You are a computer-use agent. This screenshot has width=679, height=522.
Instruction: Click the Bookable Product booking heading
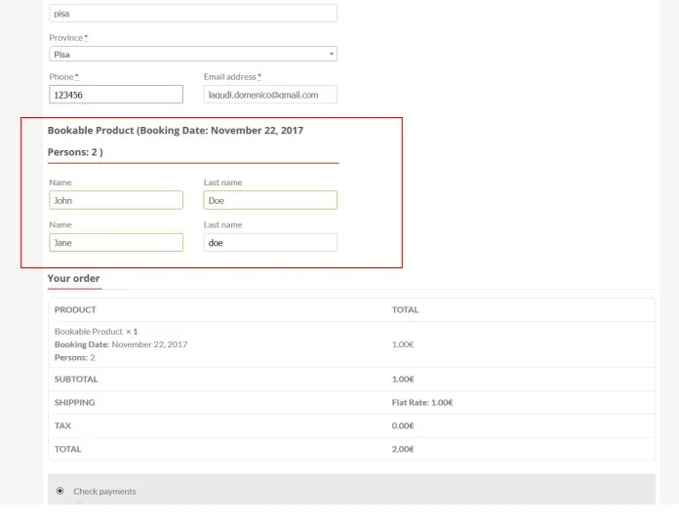176,130
